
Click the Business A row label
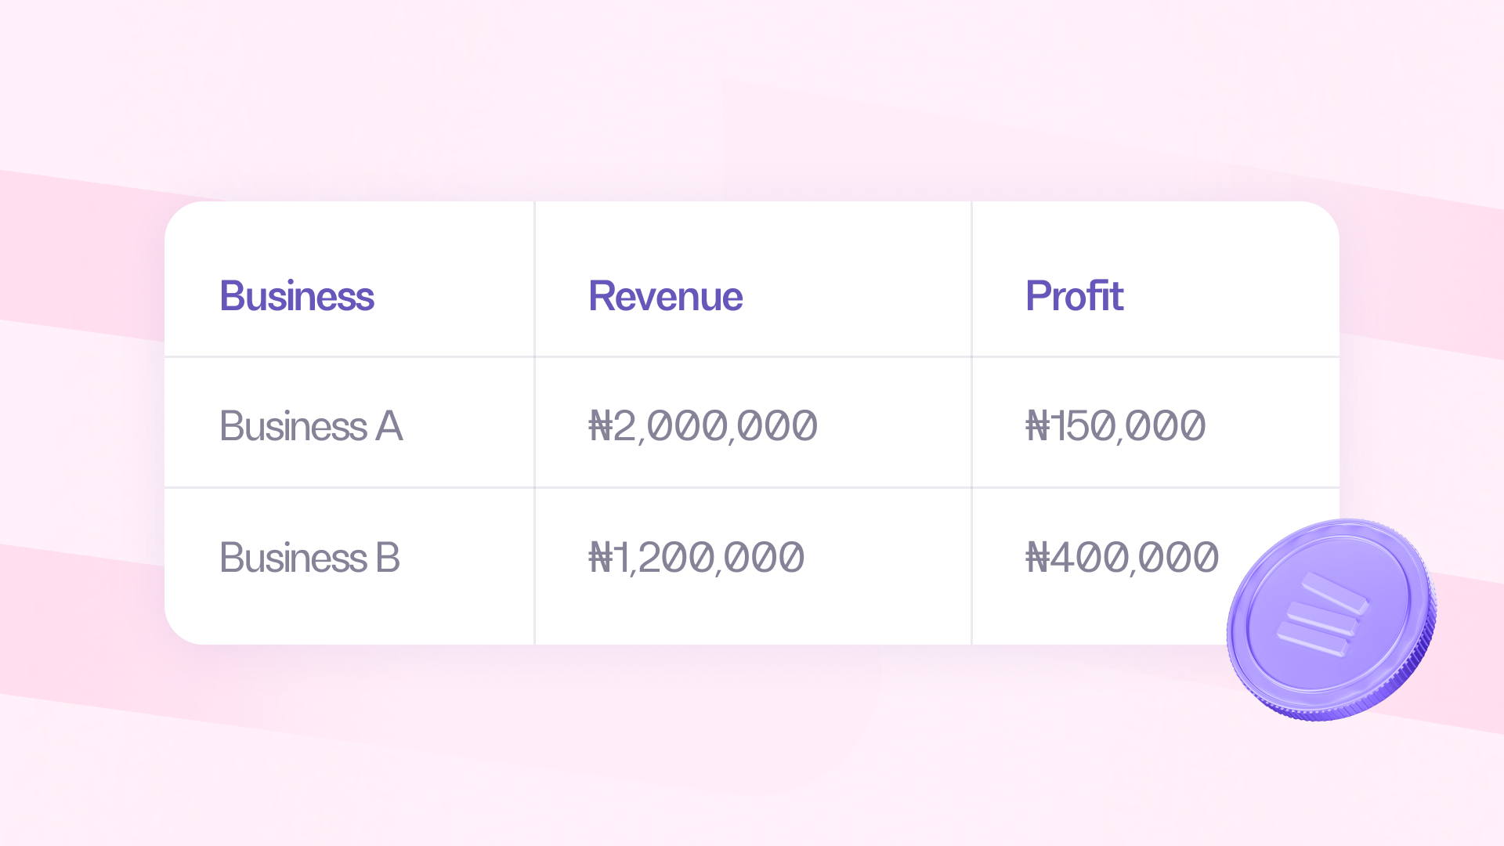pyautogui.click(x=311, y=426)
